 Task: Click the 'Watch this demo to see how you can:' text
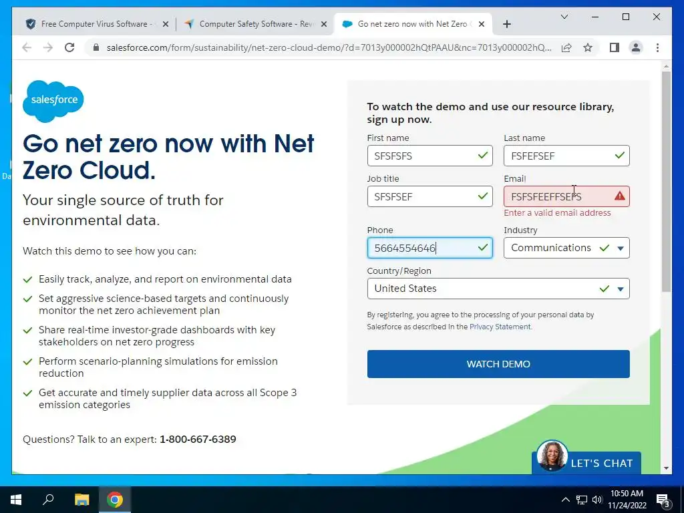110,251
